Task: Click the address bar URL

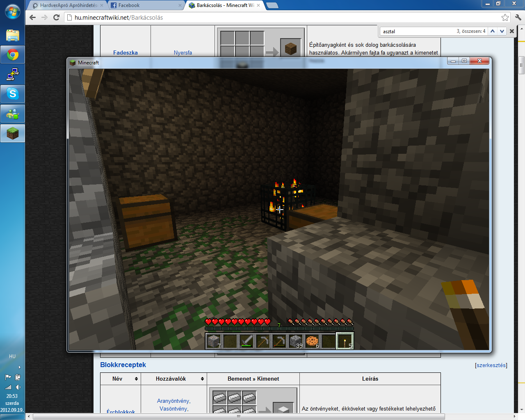Action: point(119,18)
